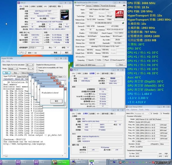
Task: Open Core Temp from the taskbar
Action: [x=60, y=162]
